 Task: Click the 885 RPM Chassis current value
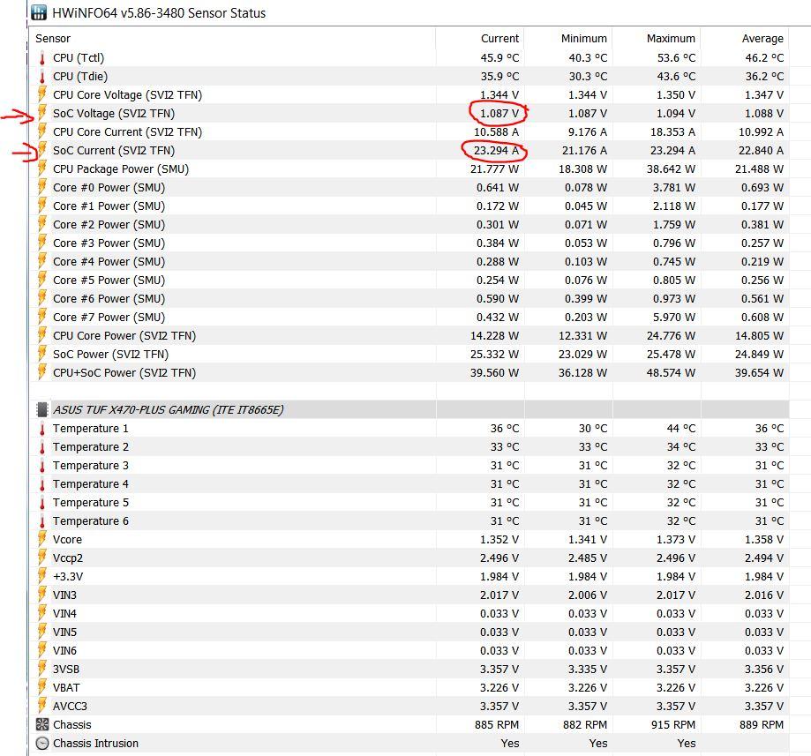coord(497,725)
